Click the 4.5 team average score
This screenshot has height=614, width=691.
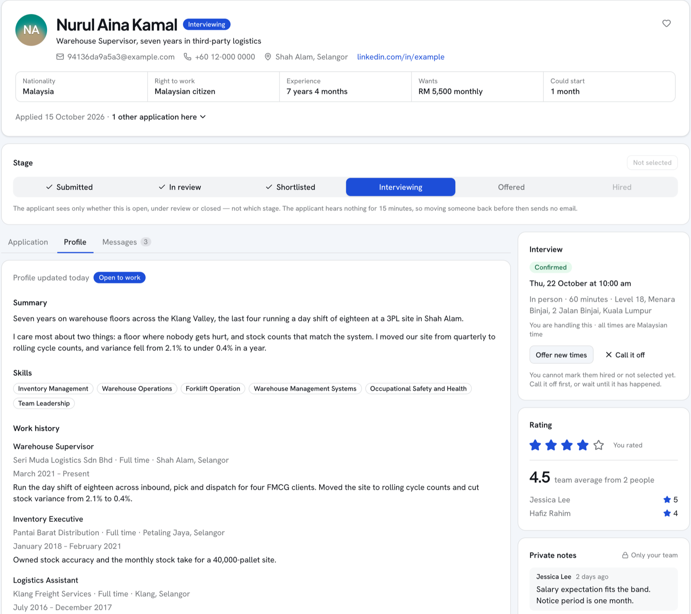click(540, 477)
